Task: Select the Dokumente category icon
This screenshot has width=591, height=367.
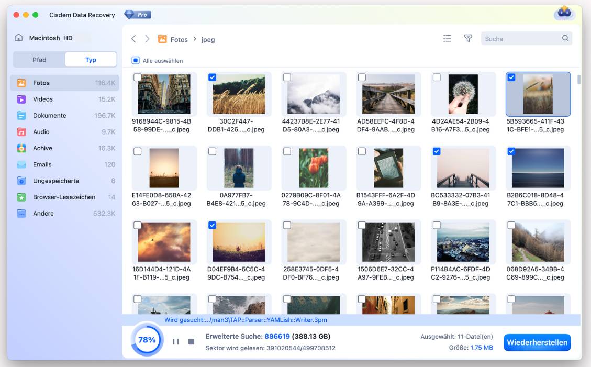Action: point(21,115)
